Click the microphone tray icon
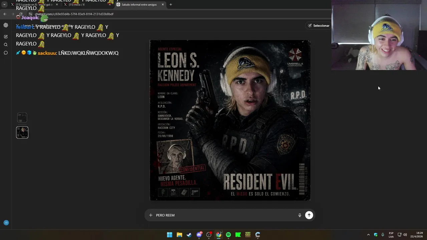The width and height of the screenshot is (427, 240). (x=383, y=235)
